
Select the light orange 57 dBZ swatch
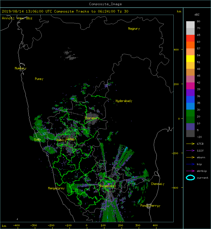pos(190,52)
